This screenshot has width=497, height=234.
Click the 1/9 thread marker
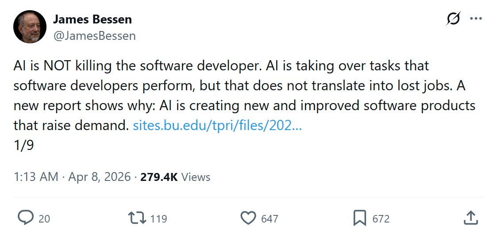coord(23,145)
